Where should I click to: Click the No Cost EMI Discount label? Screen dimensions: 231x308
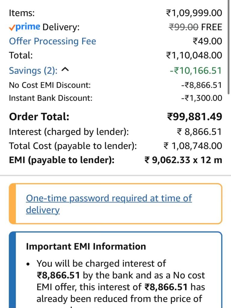click(x=50, y=85)
